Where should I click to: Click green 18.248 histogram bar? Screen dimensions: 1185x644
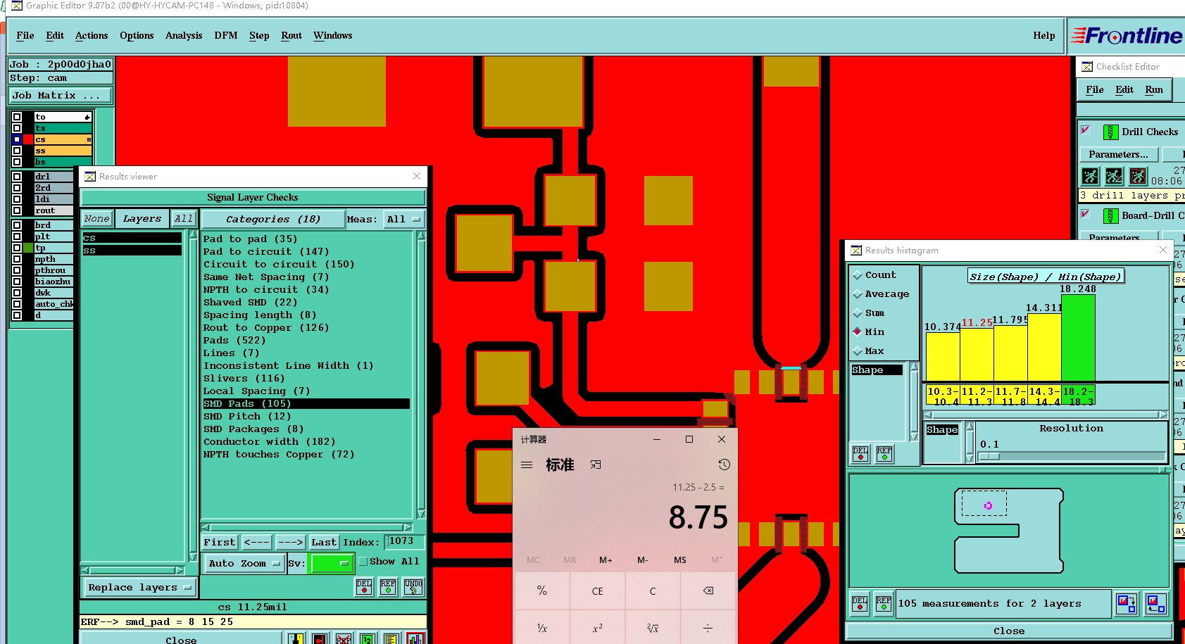coord(1078,338)
